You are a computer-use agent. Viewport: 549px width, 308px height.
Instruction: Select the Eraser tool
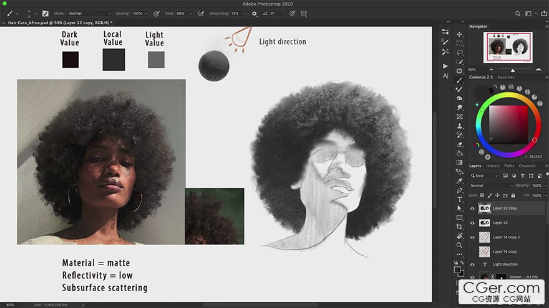pyautogui.click(x=459, y=144)
